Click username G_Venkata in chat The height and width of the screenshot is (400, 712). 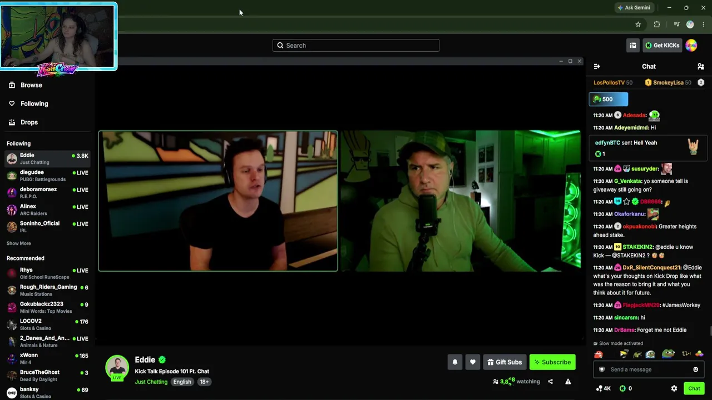tap(627, 181)
